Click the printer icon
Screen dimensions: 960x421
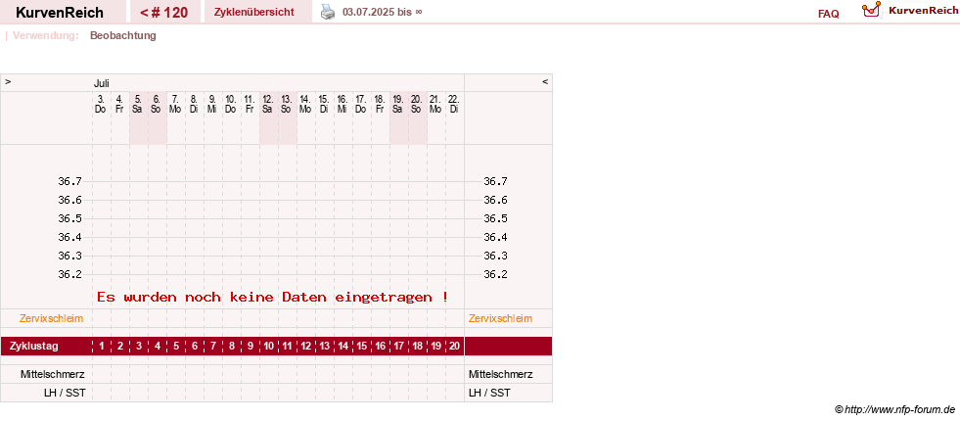tap(328, 12)
